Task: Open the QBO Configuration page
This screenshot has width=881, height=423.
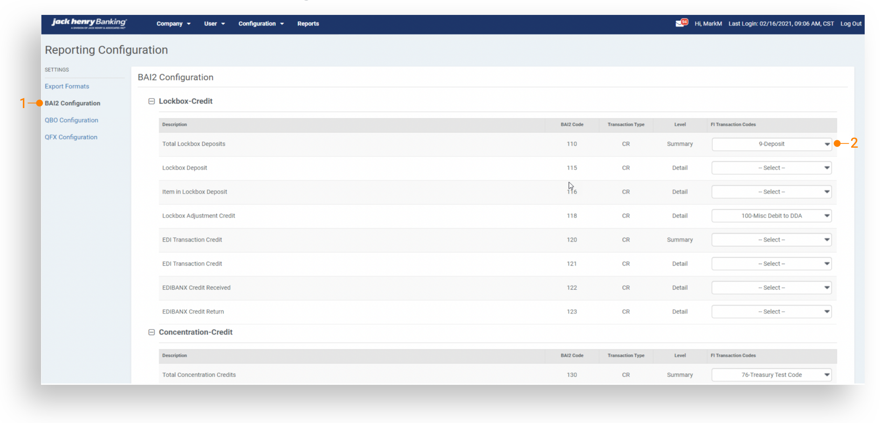Action: tap(71, 120)
